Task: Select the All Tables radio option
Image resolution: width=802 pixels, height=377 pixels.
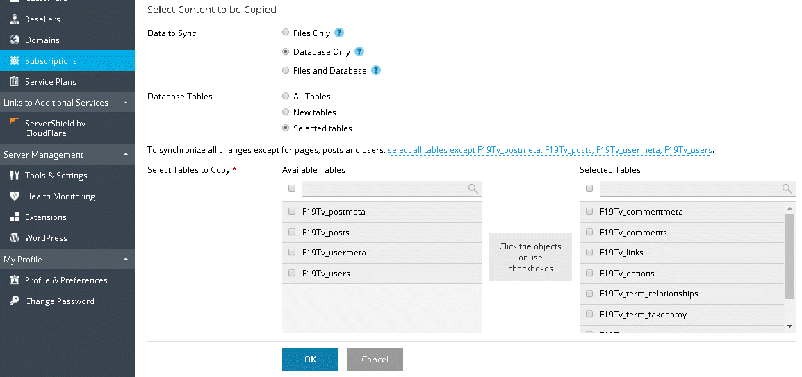Action: tap(286, 97)
